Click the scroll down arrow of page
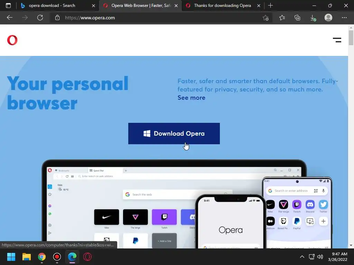 pos(351,245)
